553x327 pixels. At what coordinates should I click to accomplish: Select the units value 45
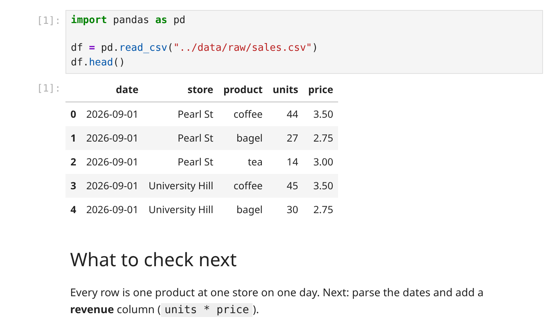tap(292, 186)
